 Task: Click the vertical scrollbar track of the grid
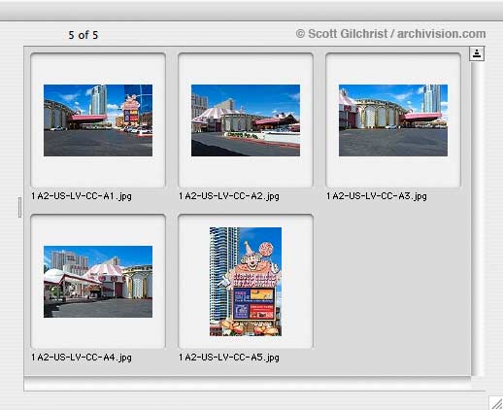coord(477,219)
